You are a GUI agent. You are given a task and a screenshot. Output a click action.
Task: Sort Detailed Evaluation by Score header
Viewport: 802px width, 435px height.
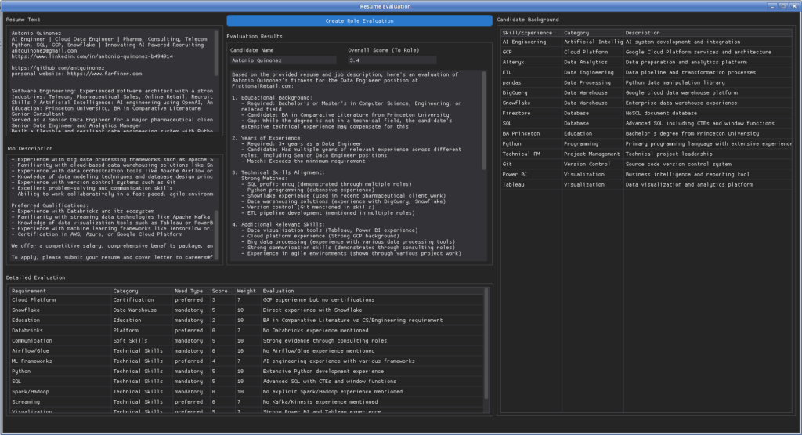point(219,291)
